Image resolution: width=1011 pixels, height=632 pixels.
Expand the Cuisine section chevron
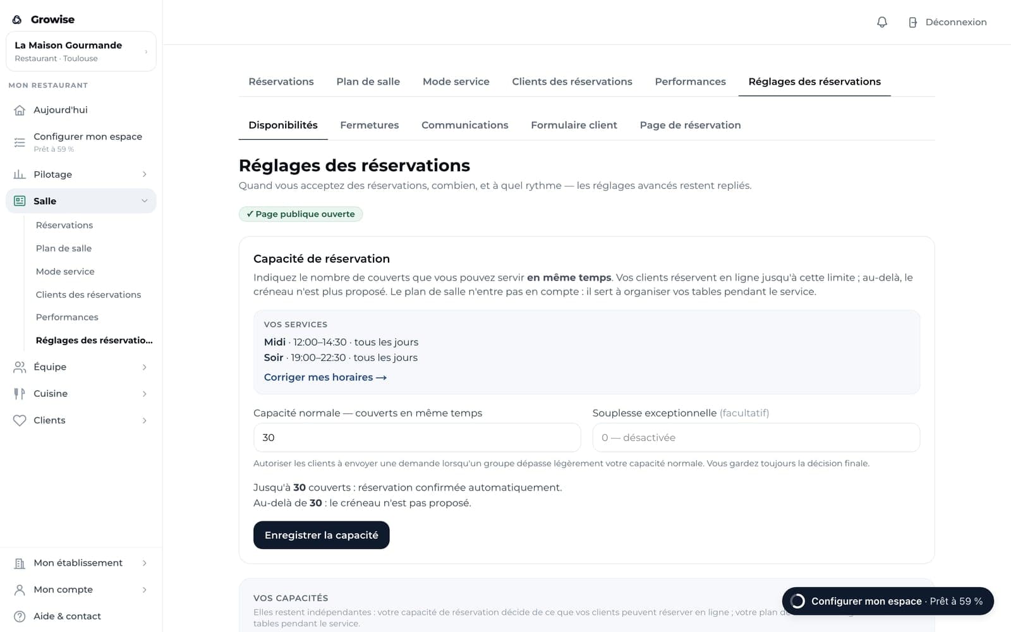[144, 394]
